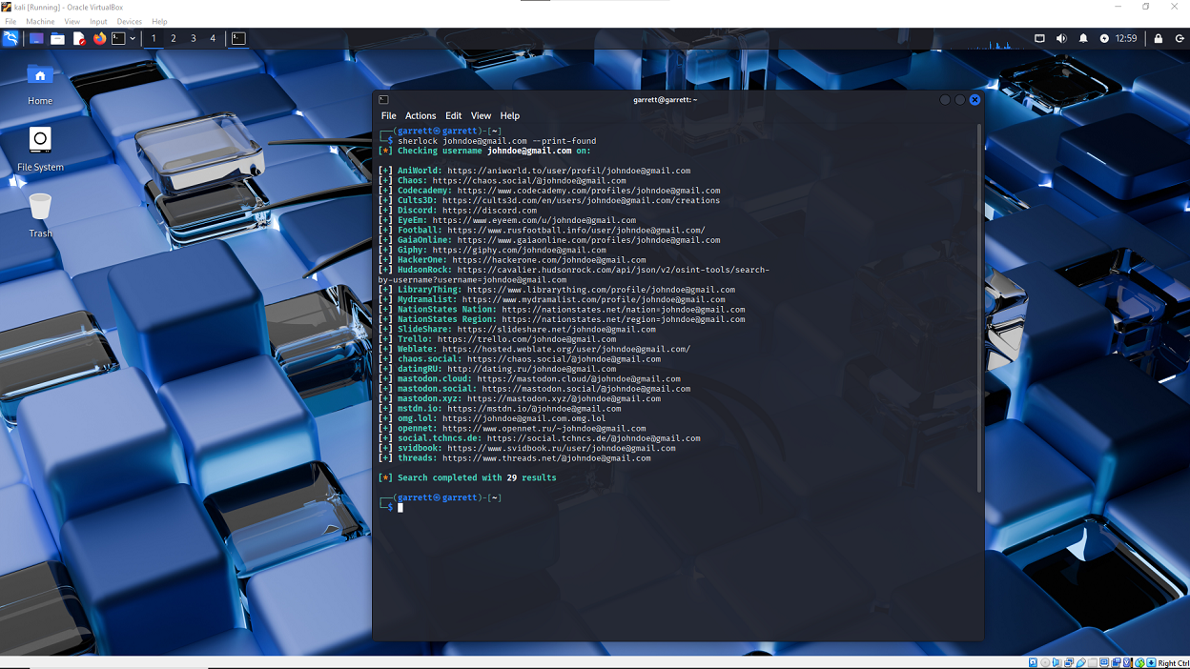Viewport: 1190px width, 669px height.
Task: Click the power manager icon beside the clock
Action: tap(1104, 38)
